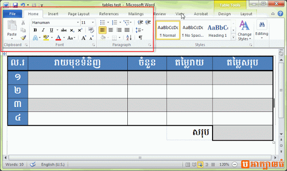The image size is (287, 171).
Task: Open Line and Paragraph Spacing menu
Action: tap(139, 30)
